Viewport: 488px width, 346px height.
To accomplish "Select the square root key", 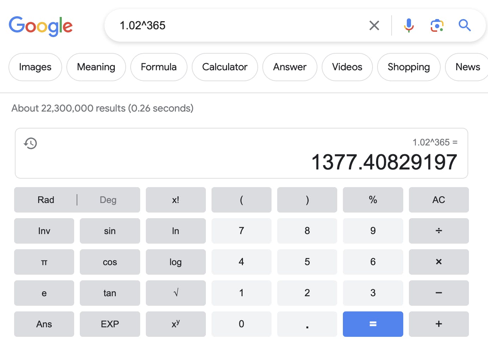I will click(x=176, y=293).
